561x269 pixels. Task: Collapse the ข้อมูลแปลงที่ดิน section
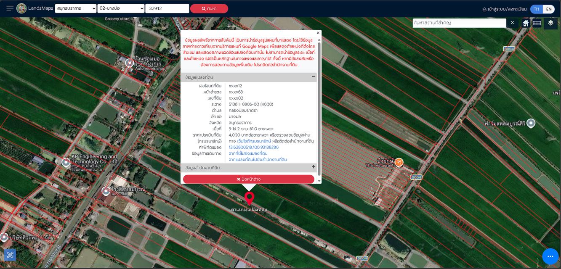(x=313, y=76)
